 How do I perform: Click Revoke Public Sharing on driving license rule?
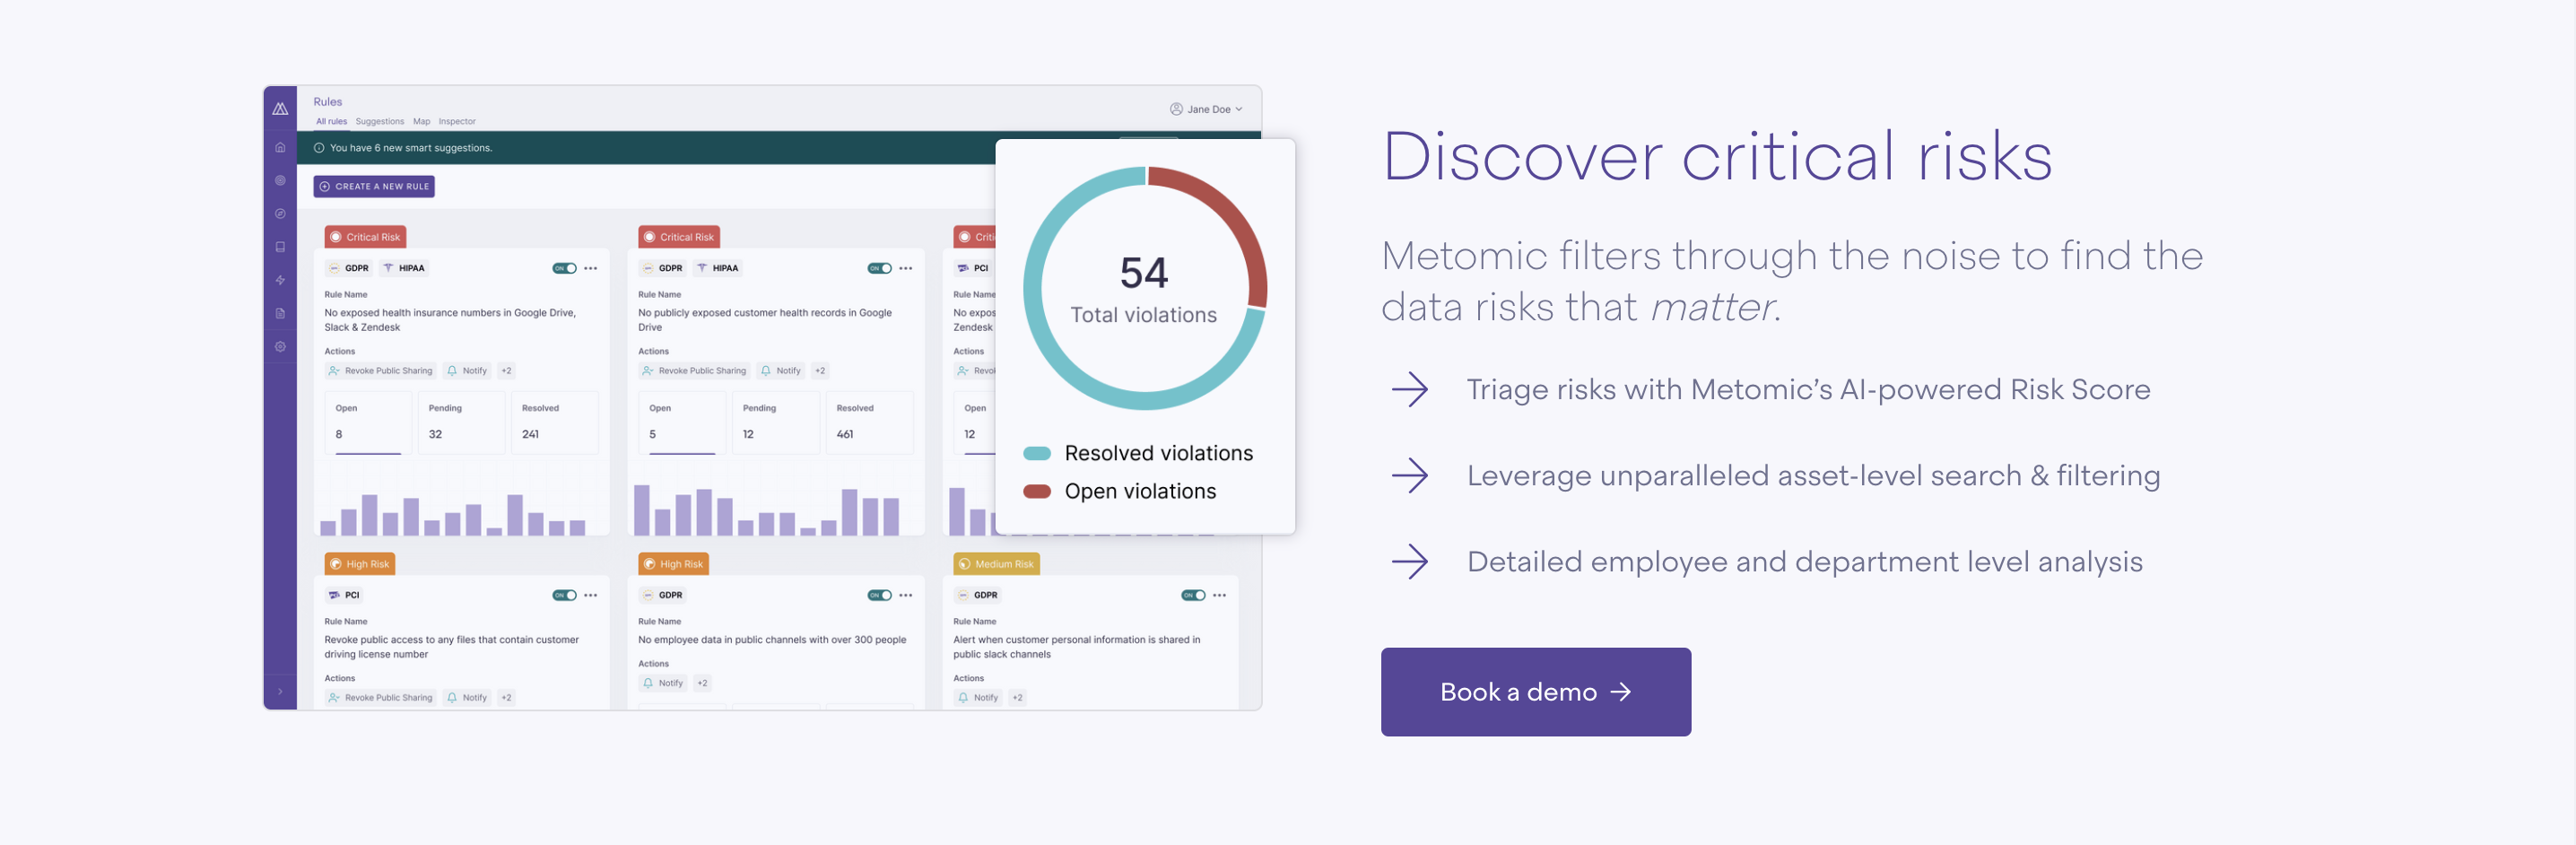point(381,698)
